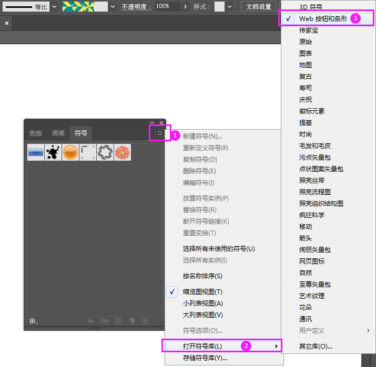Click the New Symbol icon in the panel footer
This screenshot has height=367, width=376.
[x=132, y=321]
